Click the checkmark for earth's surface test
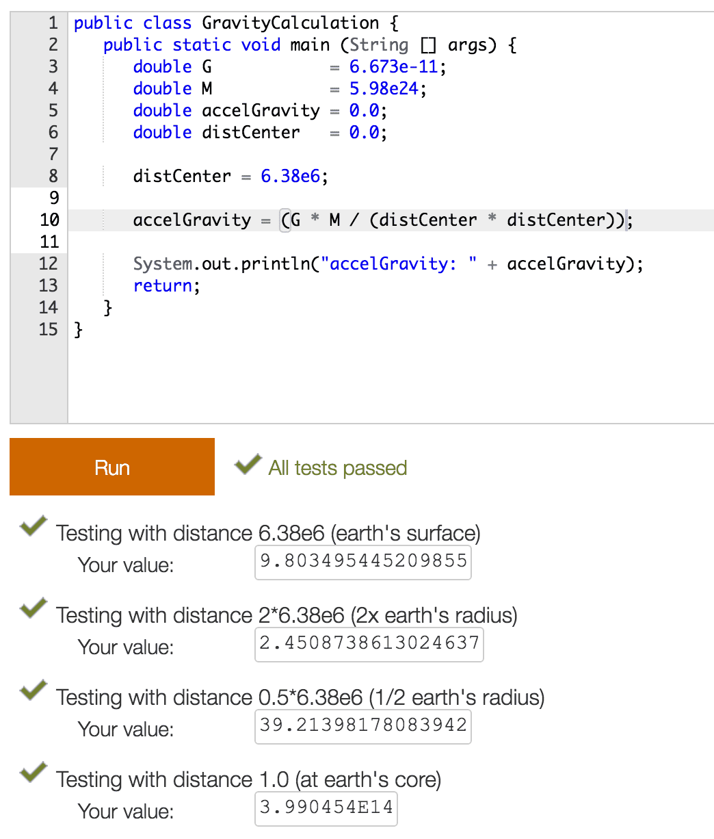Viewport: 714px width, 839px height. pos(34,527)
